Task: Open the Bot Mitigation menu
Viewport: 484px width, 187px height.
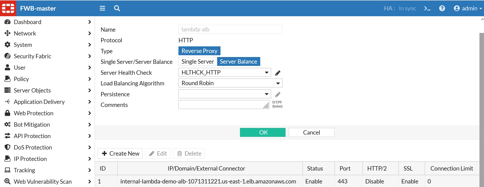Action: click(x=47, y=124)
